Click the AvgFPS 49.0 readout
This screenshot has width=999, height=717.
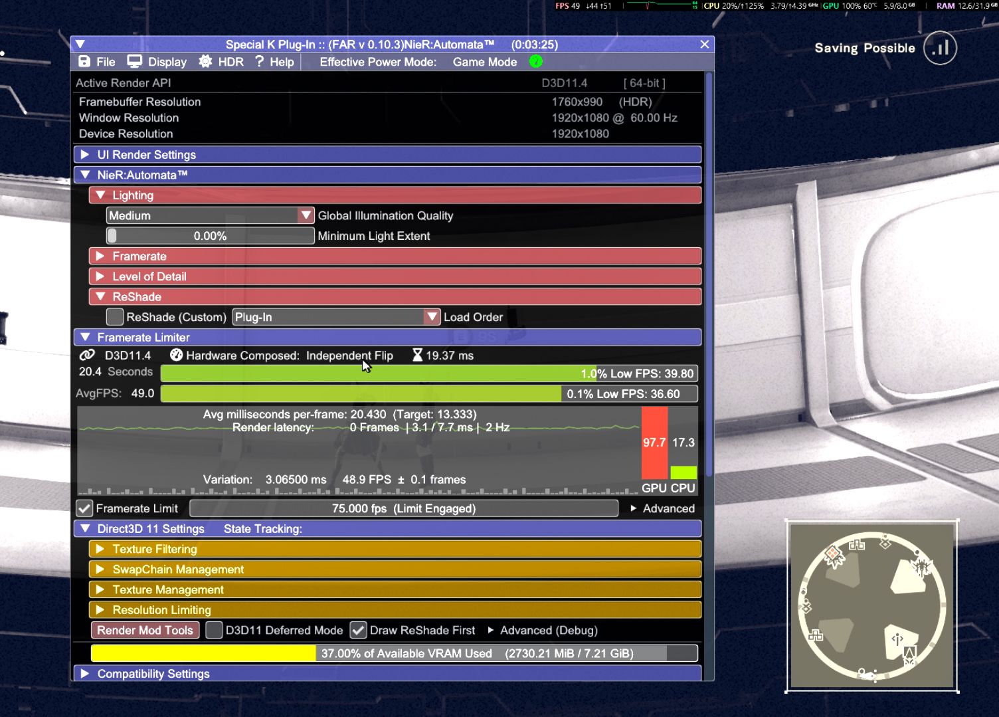point(115,393)
